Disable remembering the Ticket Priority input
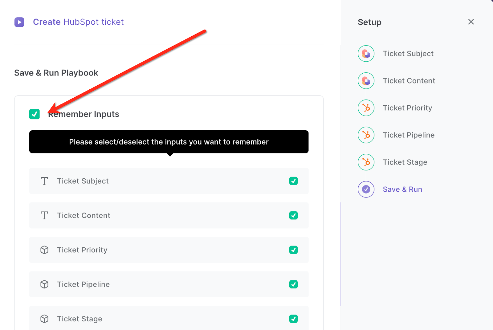Screen dimensions: 493x330 (x=293, y=250)
